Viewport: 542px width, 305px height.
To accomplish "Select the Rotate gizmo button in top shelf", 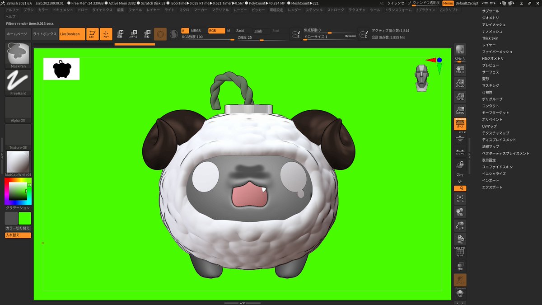I will (x=147, y=34).
